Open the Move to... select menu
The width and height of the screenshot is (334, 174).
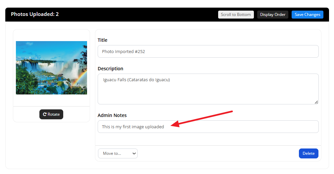coord(118,153)
